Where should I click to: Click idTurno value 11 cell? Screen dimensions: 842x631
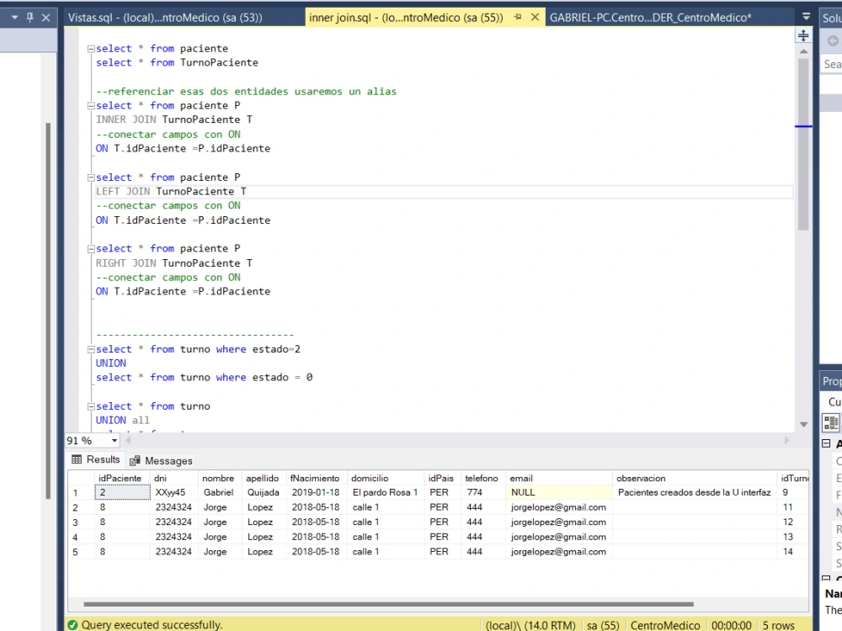792,507
